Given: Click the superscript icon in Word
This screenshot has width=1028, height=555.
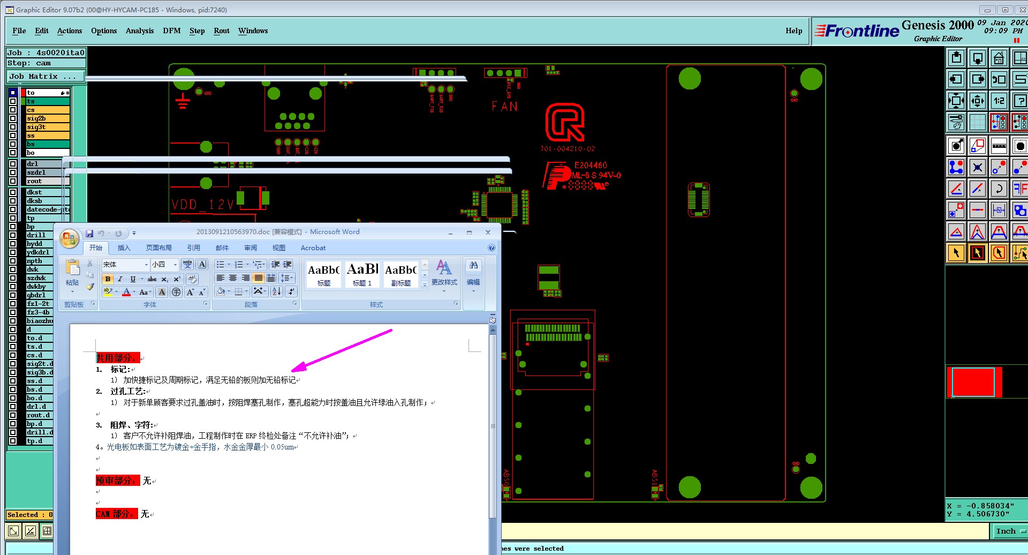Looking at the screenshot, I should coord(176,279).
